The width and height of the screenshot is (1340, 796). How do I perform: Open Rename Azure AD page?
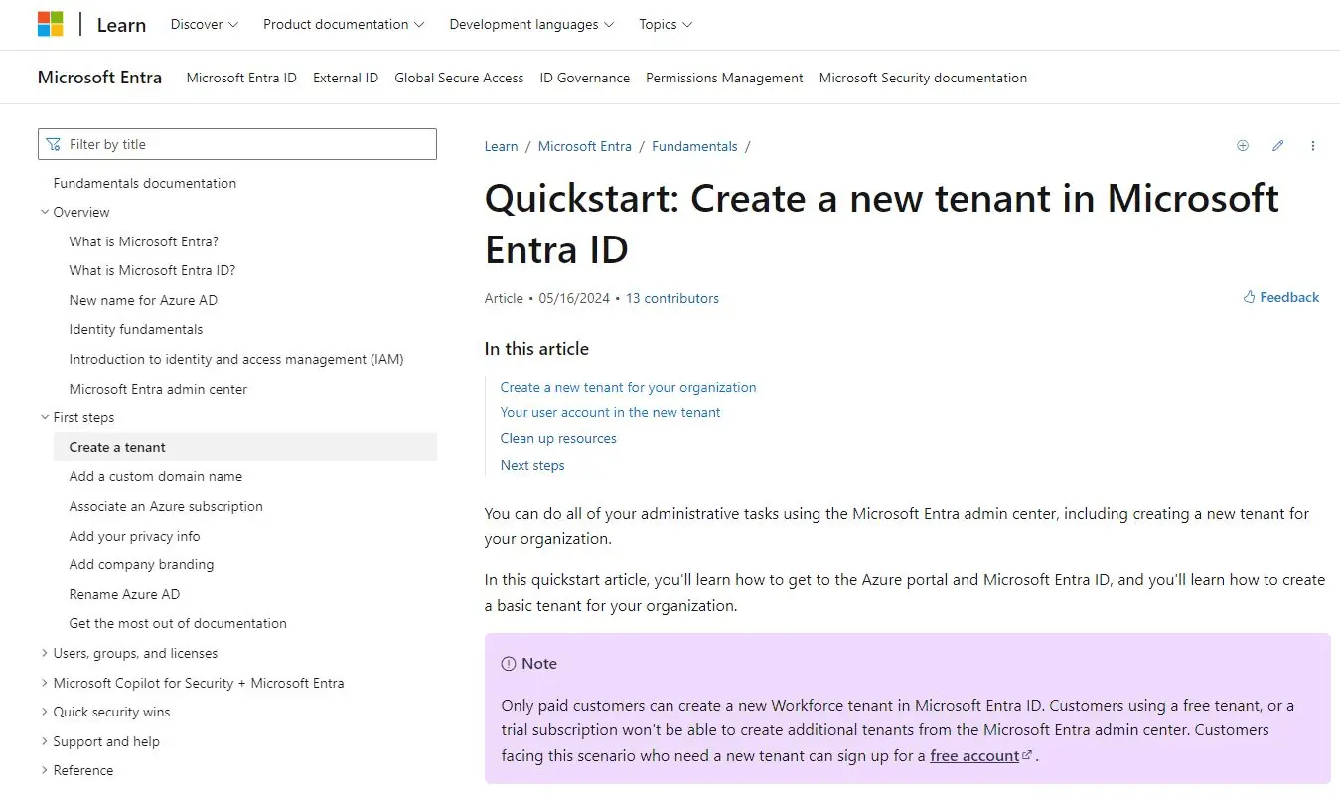click(x=124, y=594)
